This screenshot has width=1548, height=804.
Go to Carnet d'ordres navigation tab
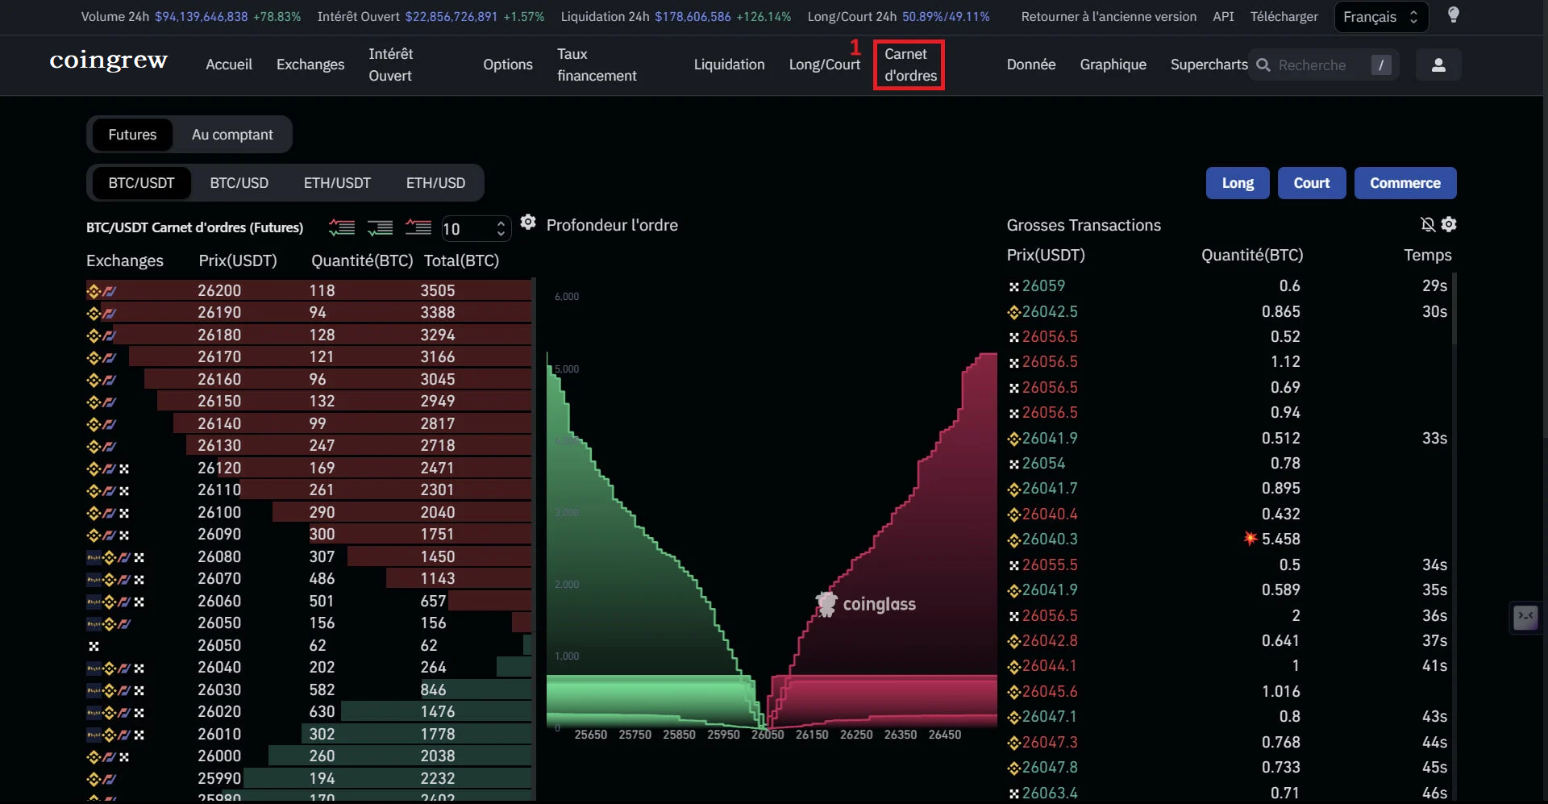coord(909,65)
